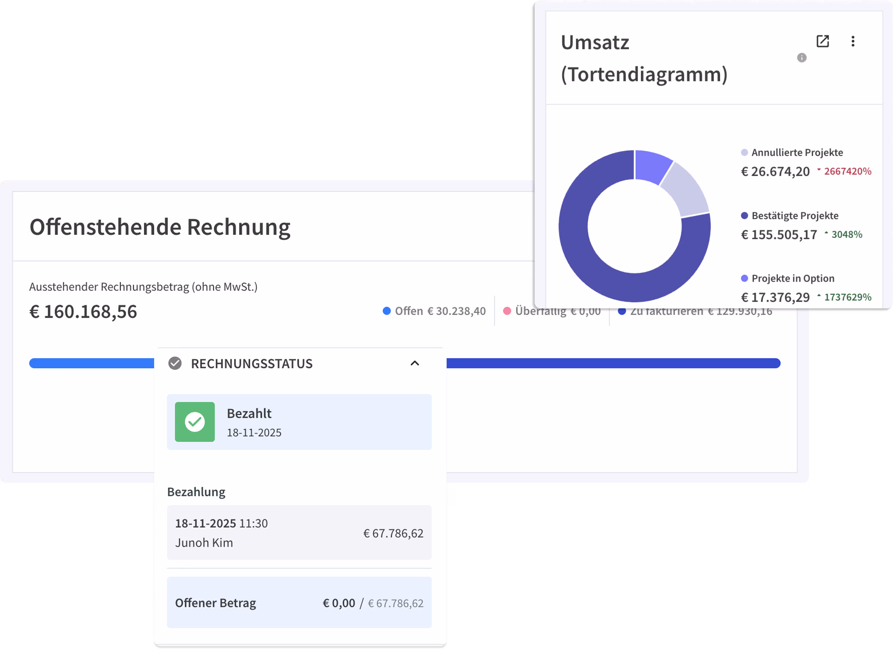The height and width of the screenshot is (649, 893).
Task: Open the three-dot options menu
Action: tap(853, 41)
